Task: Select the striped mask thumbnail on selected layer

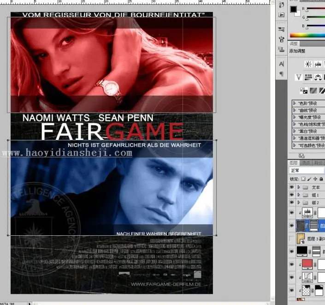Action: point(313,226)
